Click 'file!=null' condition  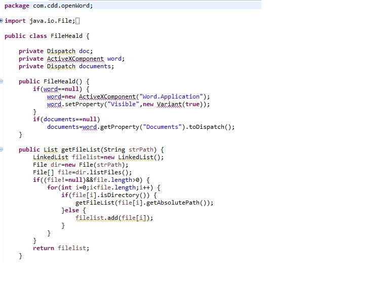click(x=64, y=180)
